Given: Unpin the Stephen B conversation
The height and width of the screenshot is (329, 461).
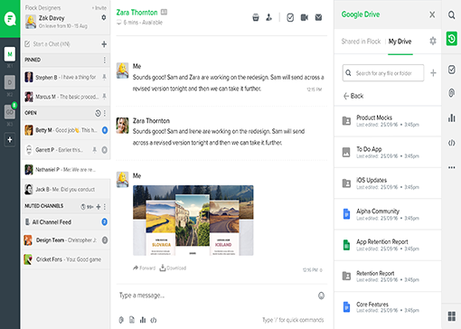Looking at the screenshot, I should (x=104, y=77).
